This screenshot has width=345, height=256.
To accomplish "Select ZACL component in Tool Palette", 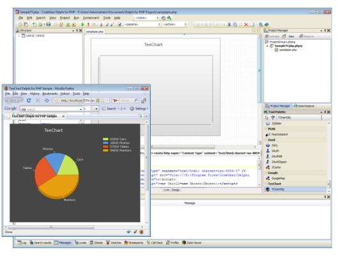I will [295, 145].
